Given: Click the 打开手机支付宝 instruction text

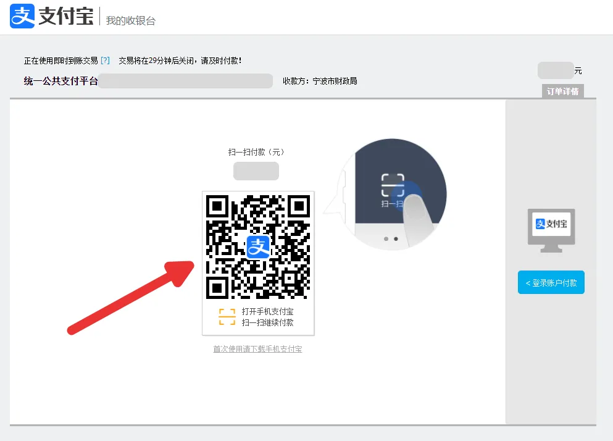Looking at the screenshot, I should click(x=267, y=312).
